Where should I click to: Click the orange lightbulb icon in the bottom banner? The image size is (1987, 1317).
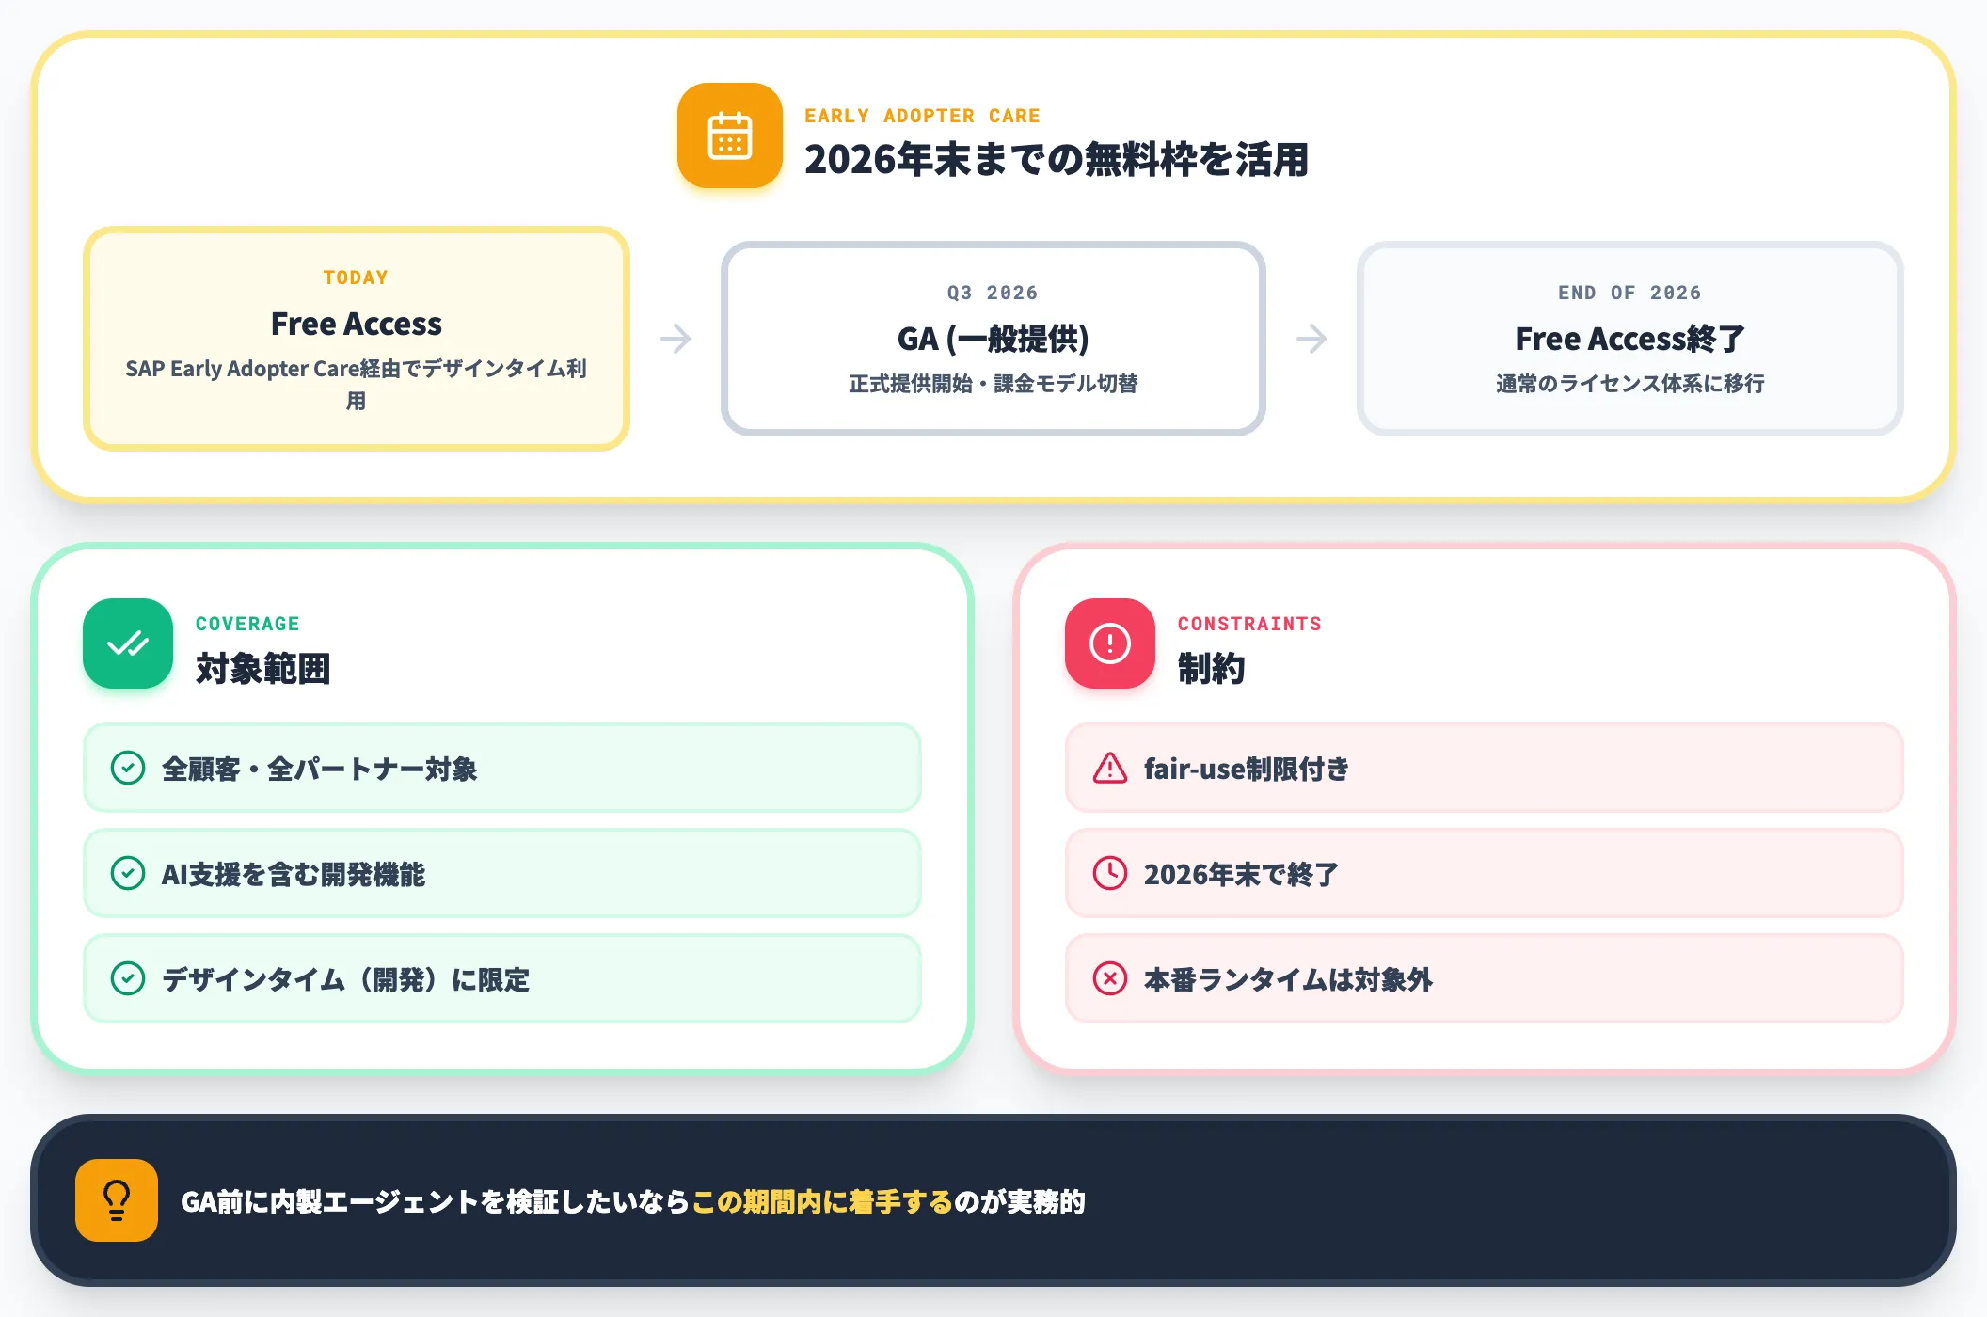click(x=117, y=1200)
